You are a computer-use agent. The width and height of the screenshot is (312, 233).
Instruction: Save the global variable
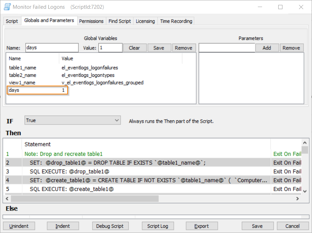coord(159,48)
